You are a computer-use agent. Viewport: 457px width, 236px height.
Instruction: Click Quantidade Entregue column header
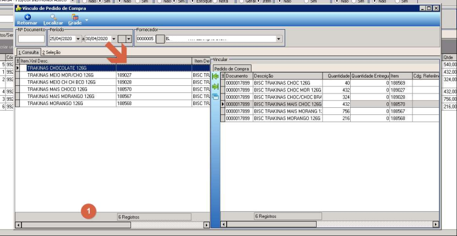[370, 76]
